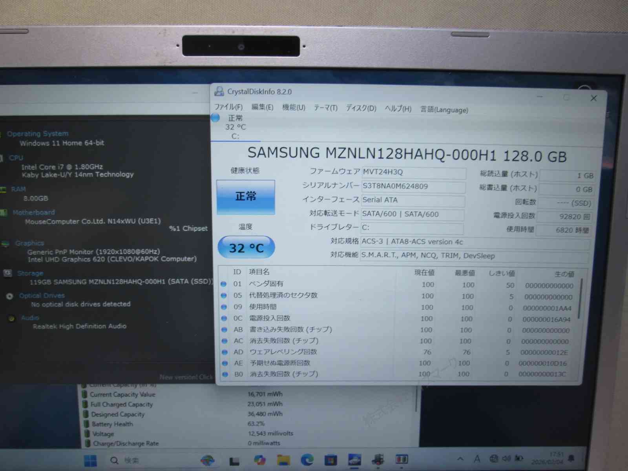Click the 正常 health status button
The image size is (628, 471).
coord(246,197)
